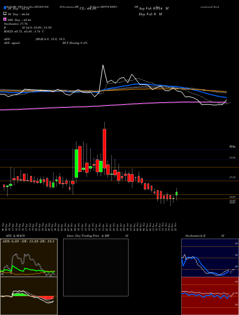
Task: Click the 'ADX & MACD' panel title
Action: pos(15,236)
